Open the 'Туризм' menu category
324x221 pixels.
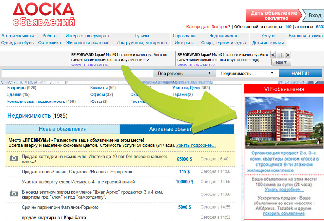pos(141,36)
